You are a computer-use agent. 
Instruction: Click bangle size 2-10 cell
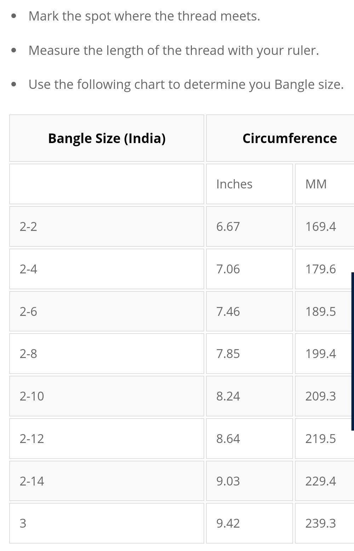pos(107,396)
